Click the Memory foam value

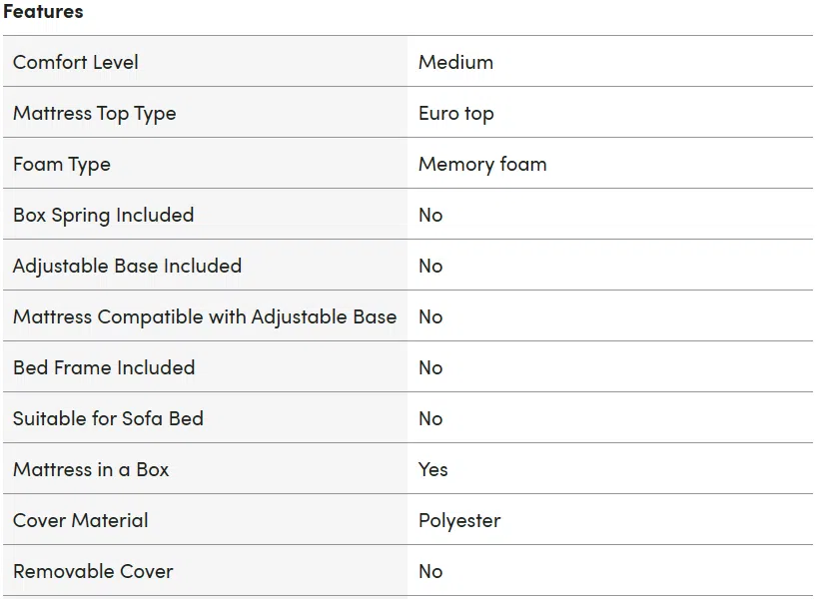tap(483, 165)
